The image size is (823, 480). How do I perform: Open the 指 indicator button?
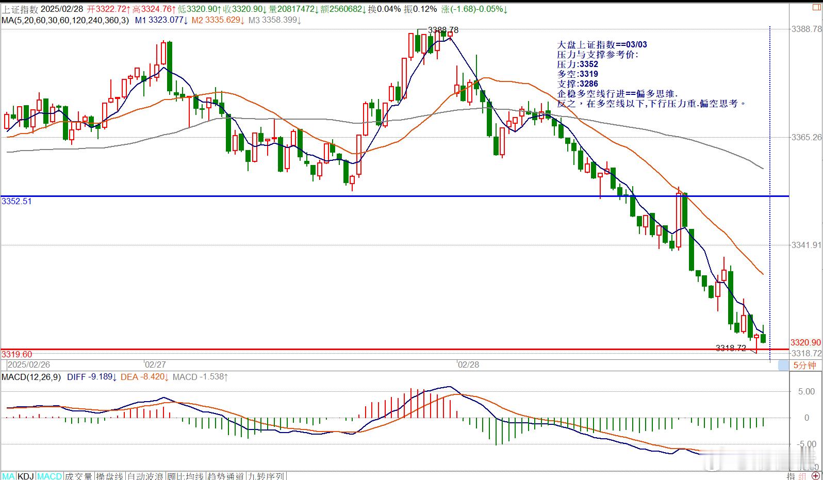pyautogui.click(x=791, y=476)
